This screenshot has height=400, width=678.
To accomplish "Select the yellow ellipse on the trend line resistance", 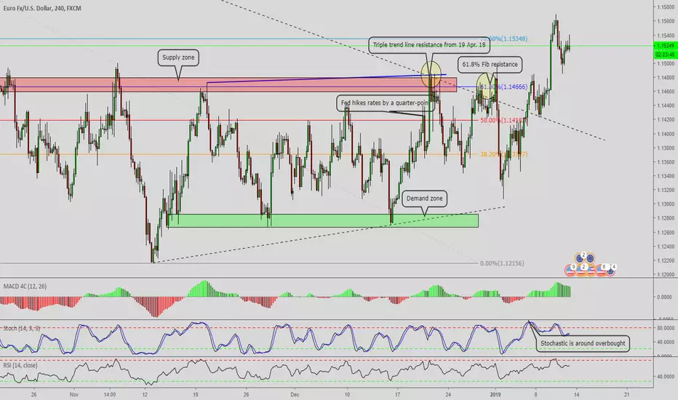I will click(431, 73).
